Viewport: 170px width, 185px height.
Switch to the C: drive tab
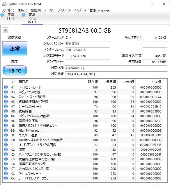click(x=11, y=19)
